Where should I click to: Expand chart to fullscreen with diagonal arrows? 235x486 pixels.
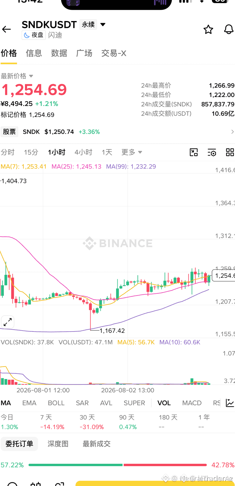[x=8, y=322]
